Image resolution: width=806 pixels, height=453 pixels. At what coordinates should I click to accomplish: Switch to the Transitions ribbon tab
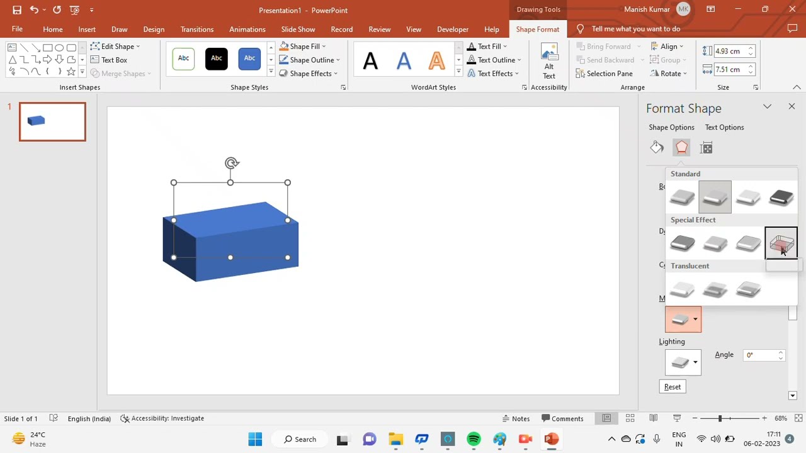tap(197, 30)
